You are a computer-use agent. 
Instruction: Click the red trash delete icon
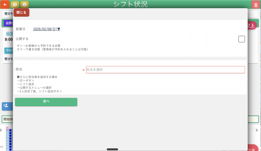pos(256,5)
